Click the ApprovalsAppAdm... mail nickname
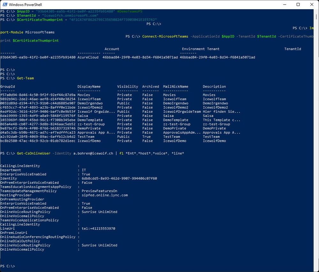The height and width of the screenshot is (272, 319). point(182,132)
